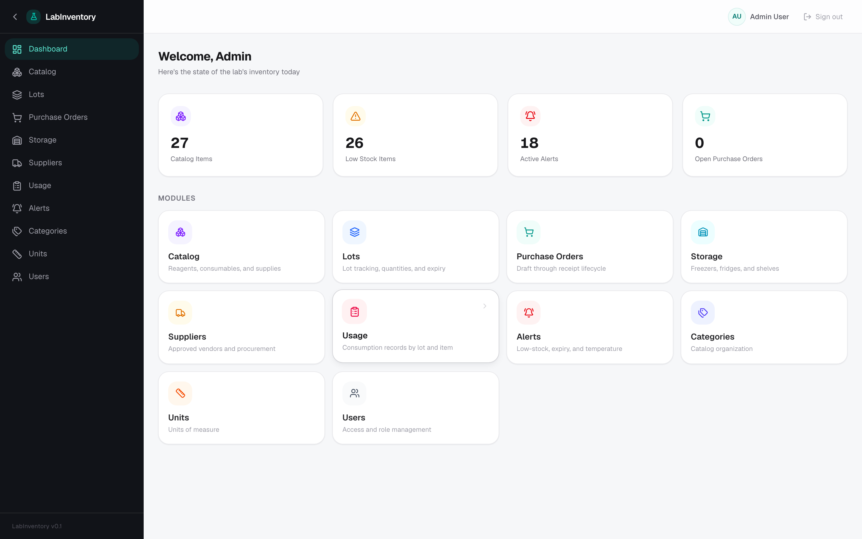Select Purchase Orders in the sidebar
This screenshot has width=862, height=539.
pyautogui.click(x=72, y=118)
